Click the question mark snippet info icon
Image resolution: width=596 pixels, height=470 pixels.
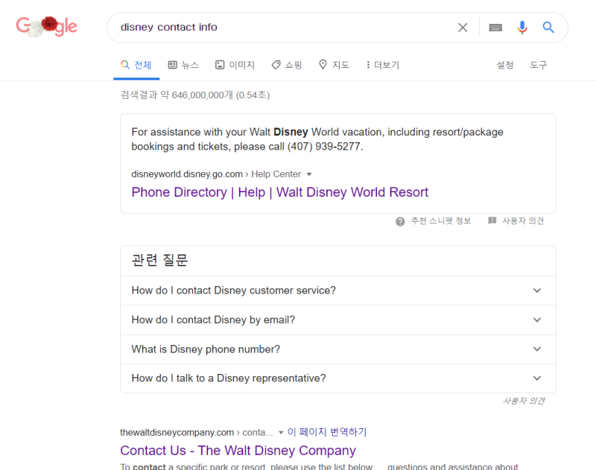(400, 221)
